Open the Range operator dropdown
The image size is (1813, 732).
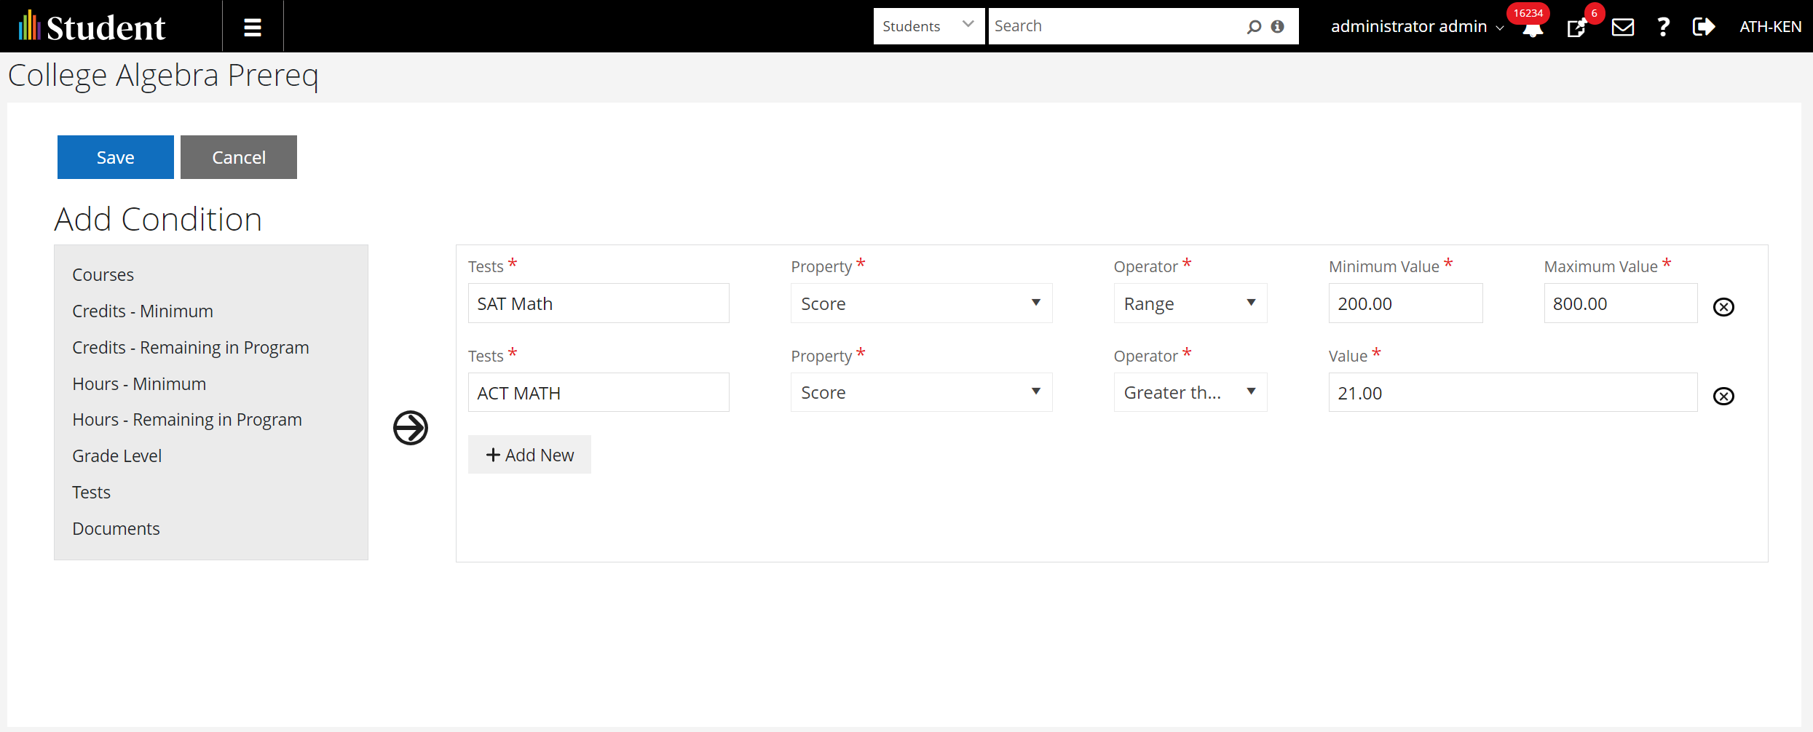pyautogui.click(x=1190, y=303)
